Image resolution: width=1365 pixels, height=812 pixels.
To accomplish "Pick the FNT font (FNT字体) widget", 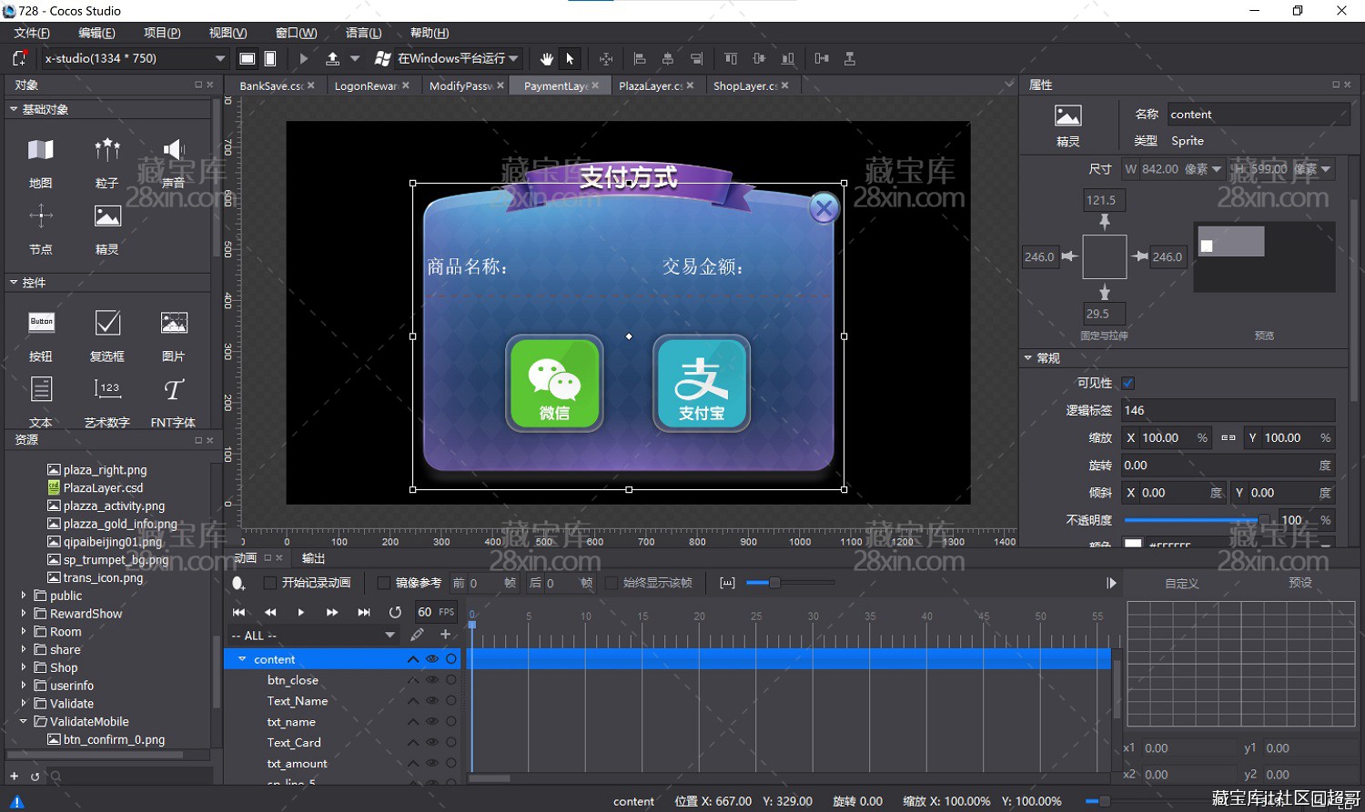I will (x=173, y=402).
